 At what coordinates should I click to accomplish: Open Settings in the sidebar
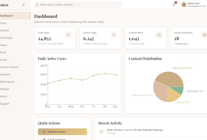tap(15, 89)
